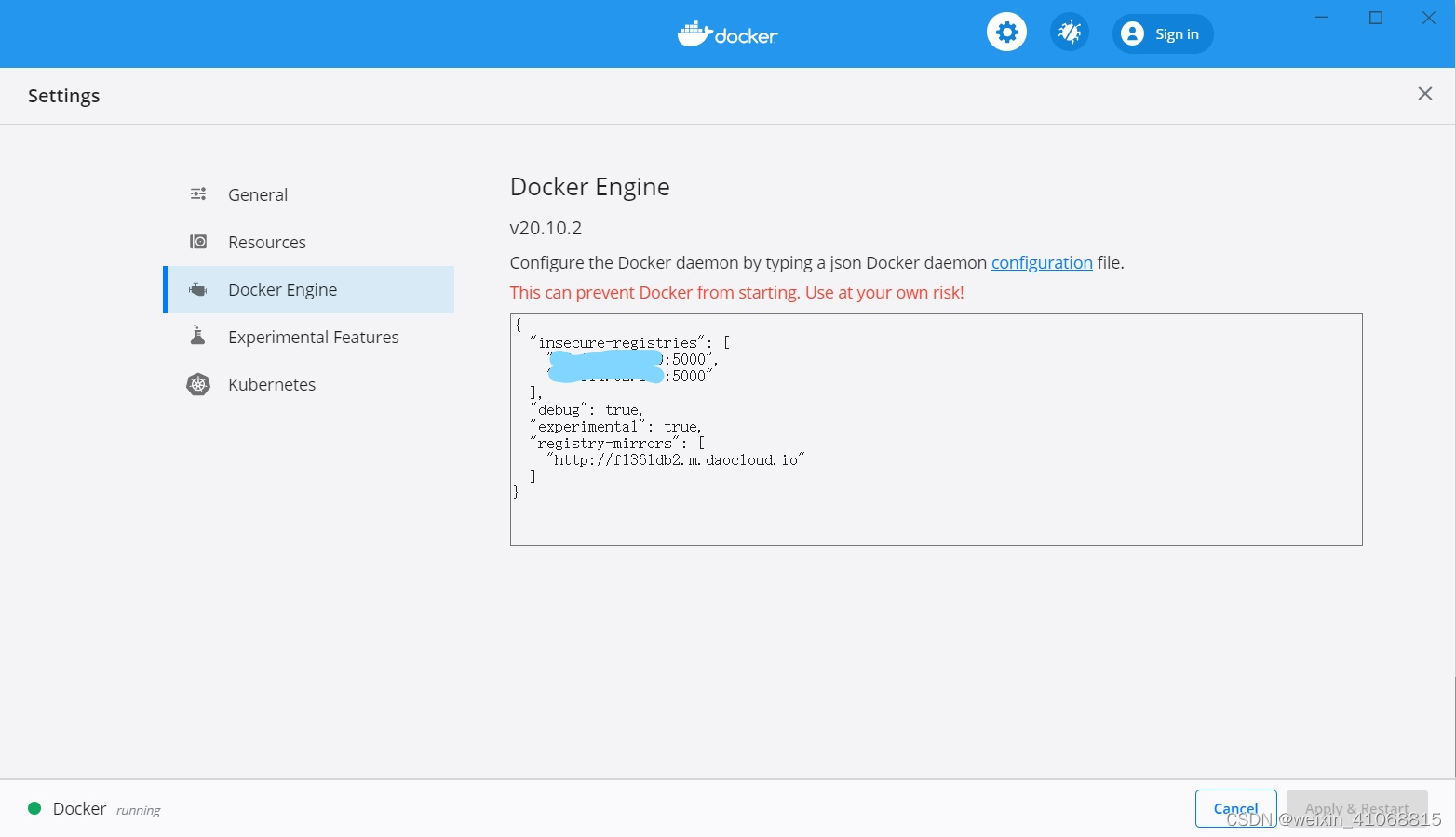Select the Experimental Features flask icon
This screenshot has width=1456, height=837.
coord(197,336)
